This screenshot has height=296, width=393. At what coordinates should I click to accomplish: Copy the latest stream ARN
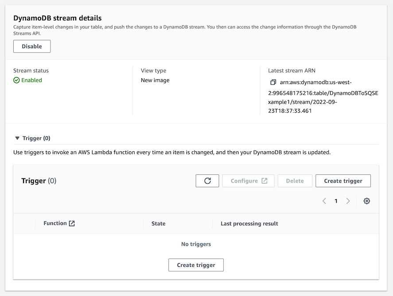point(273,82)
